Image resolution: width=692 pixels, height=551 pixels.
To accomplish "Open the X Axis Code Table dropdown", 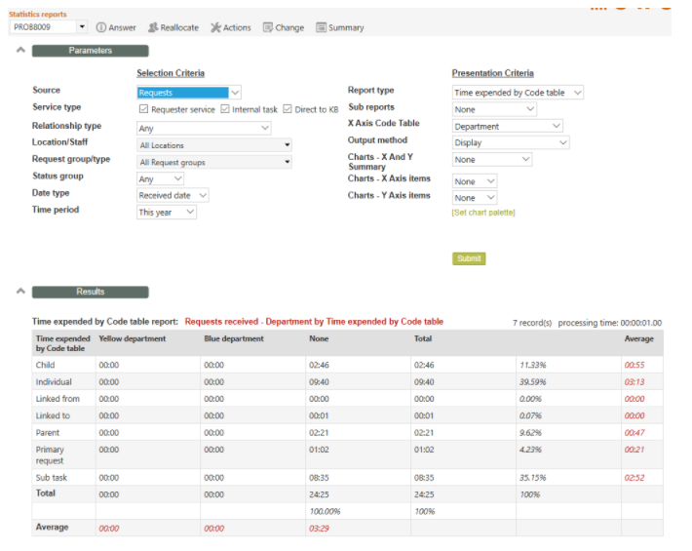I will tap(508, 126).
